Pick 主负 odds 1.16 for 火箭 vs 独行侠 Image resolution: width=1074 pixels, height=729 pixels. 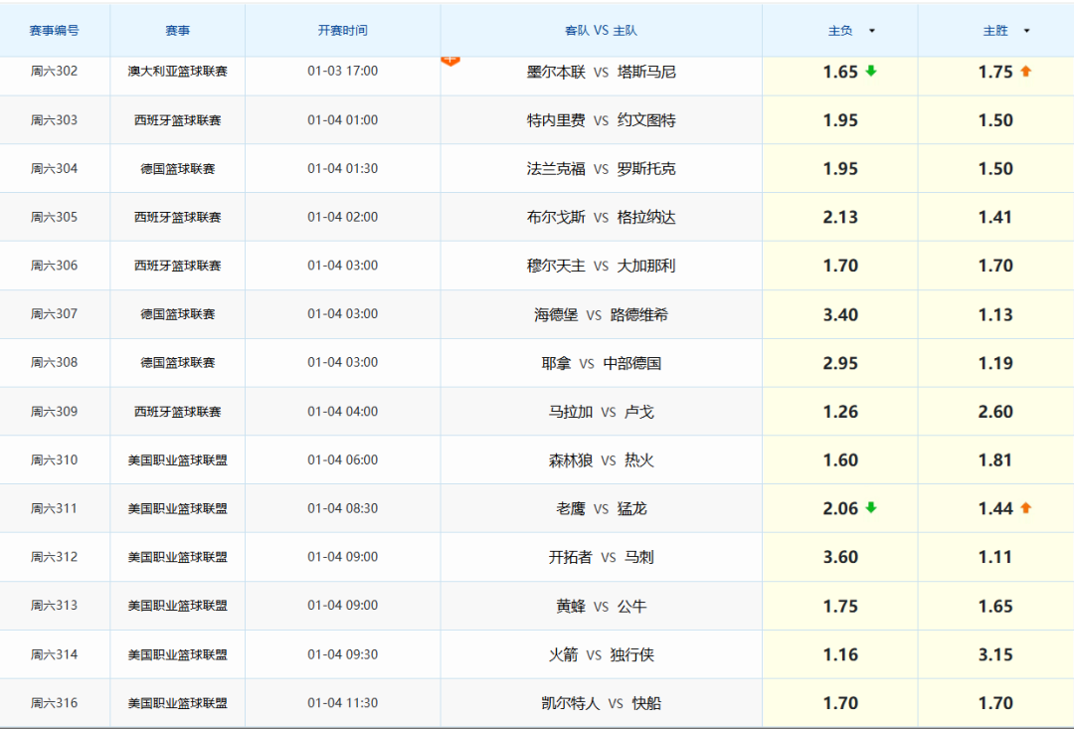click(x=840, y=655)
